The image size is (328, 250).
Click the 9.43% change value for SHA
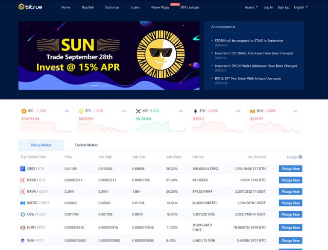coord(171,241)
